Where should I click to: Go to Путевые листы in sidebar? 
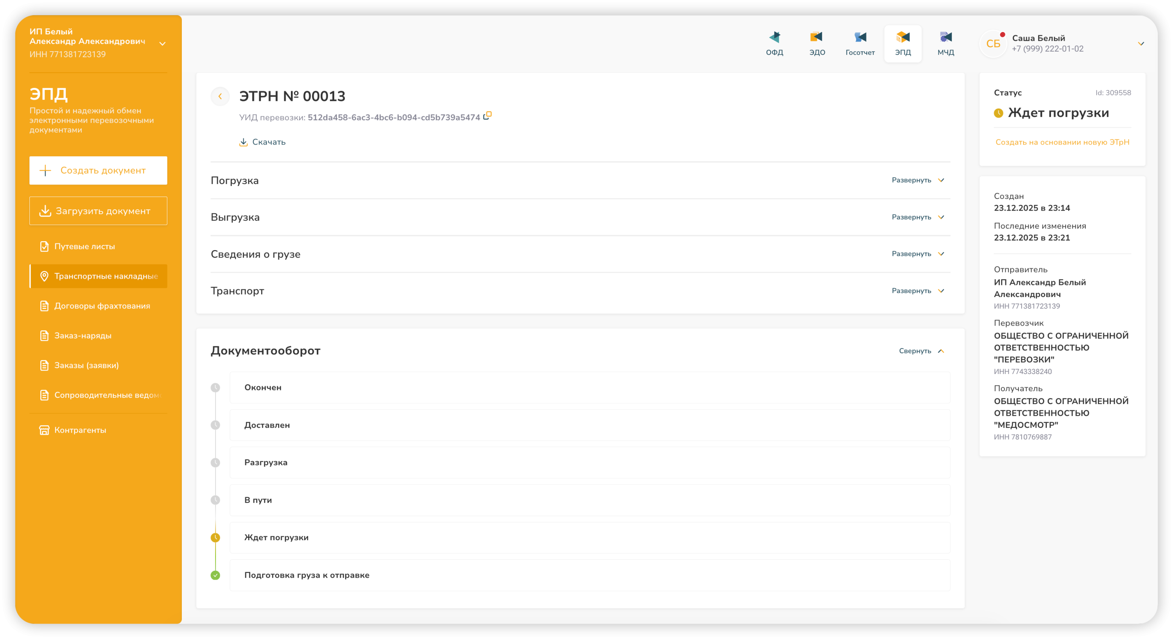(85, 246)
